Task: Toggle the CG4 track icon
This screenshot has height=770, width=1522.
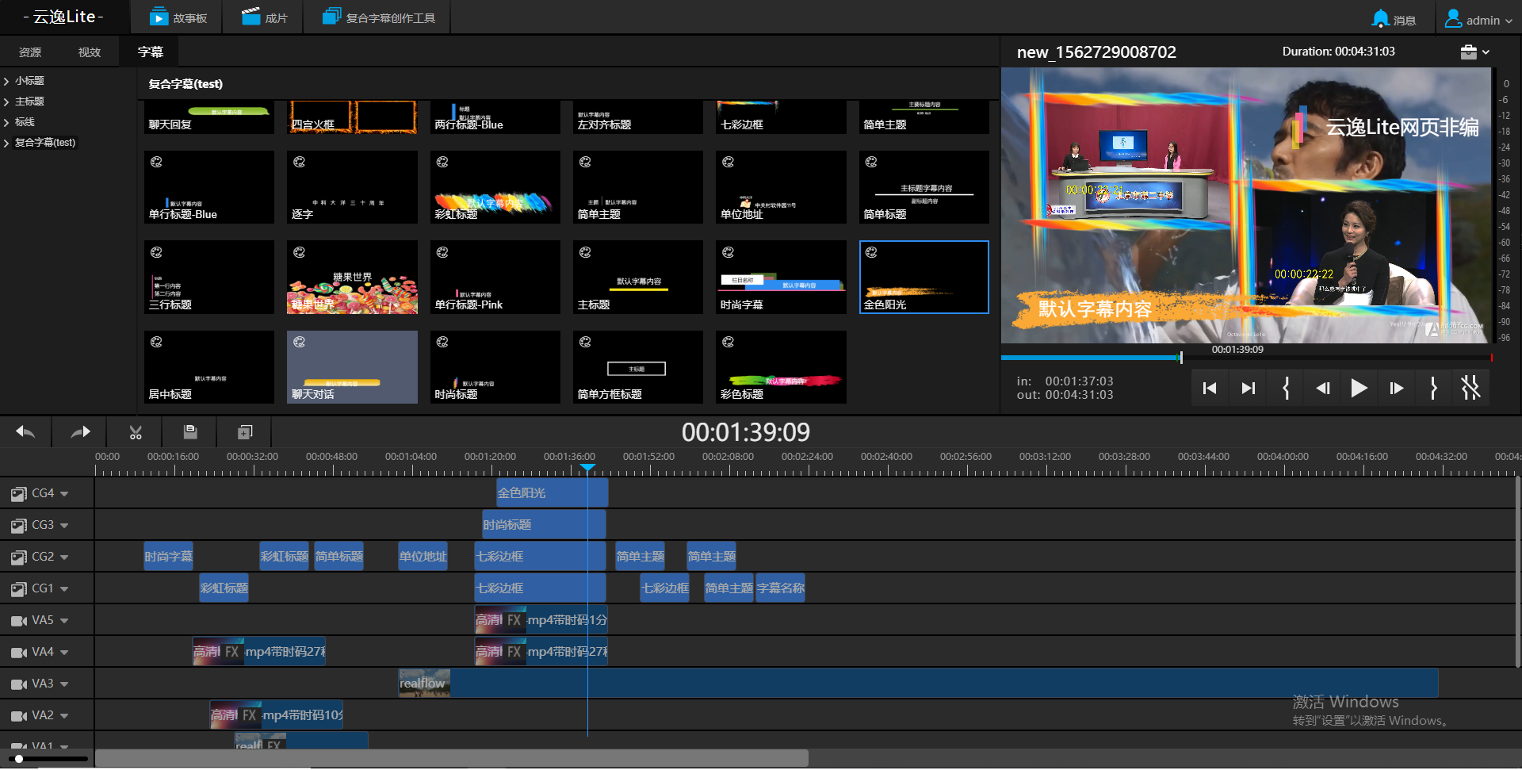Action: point(19,494)
